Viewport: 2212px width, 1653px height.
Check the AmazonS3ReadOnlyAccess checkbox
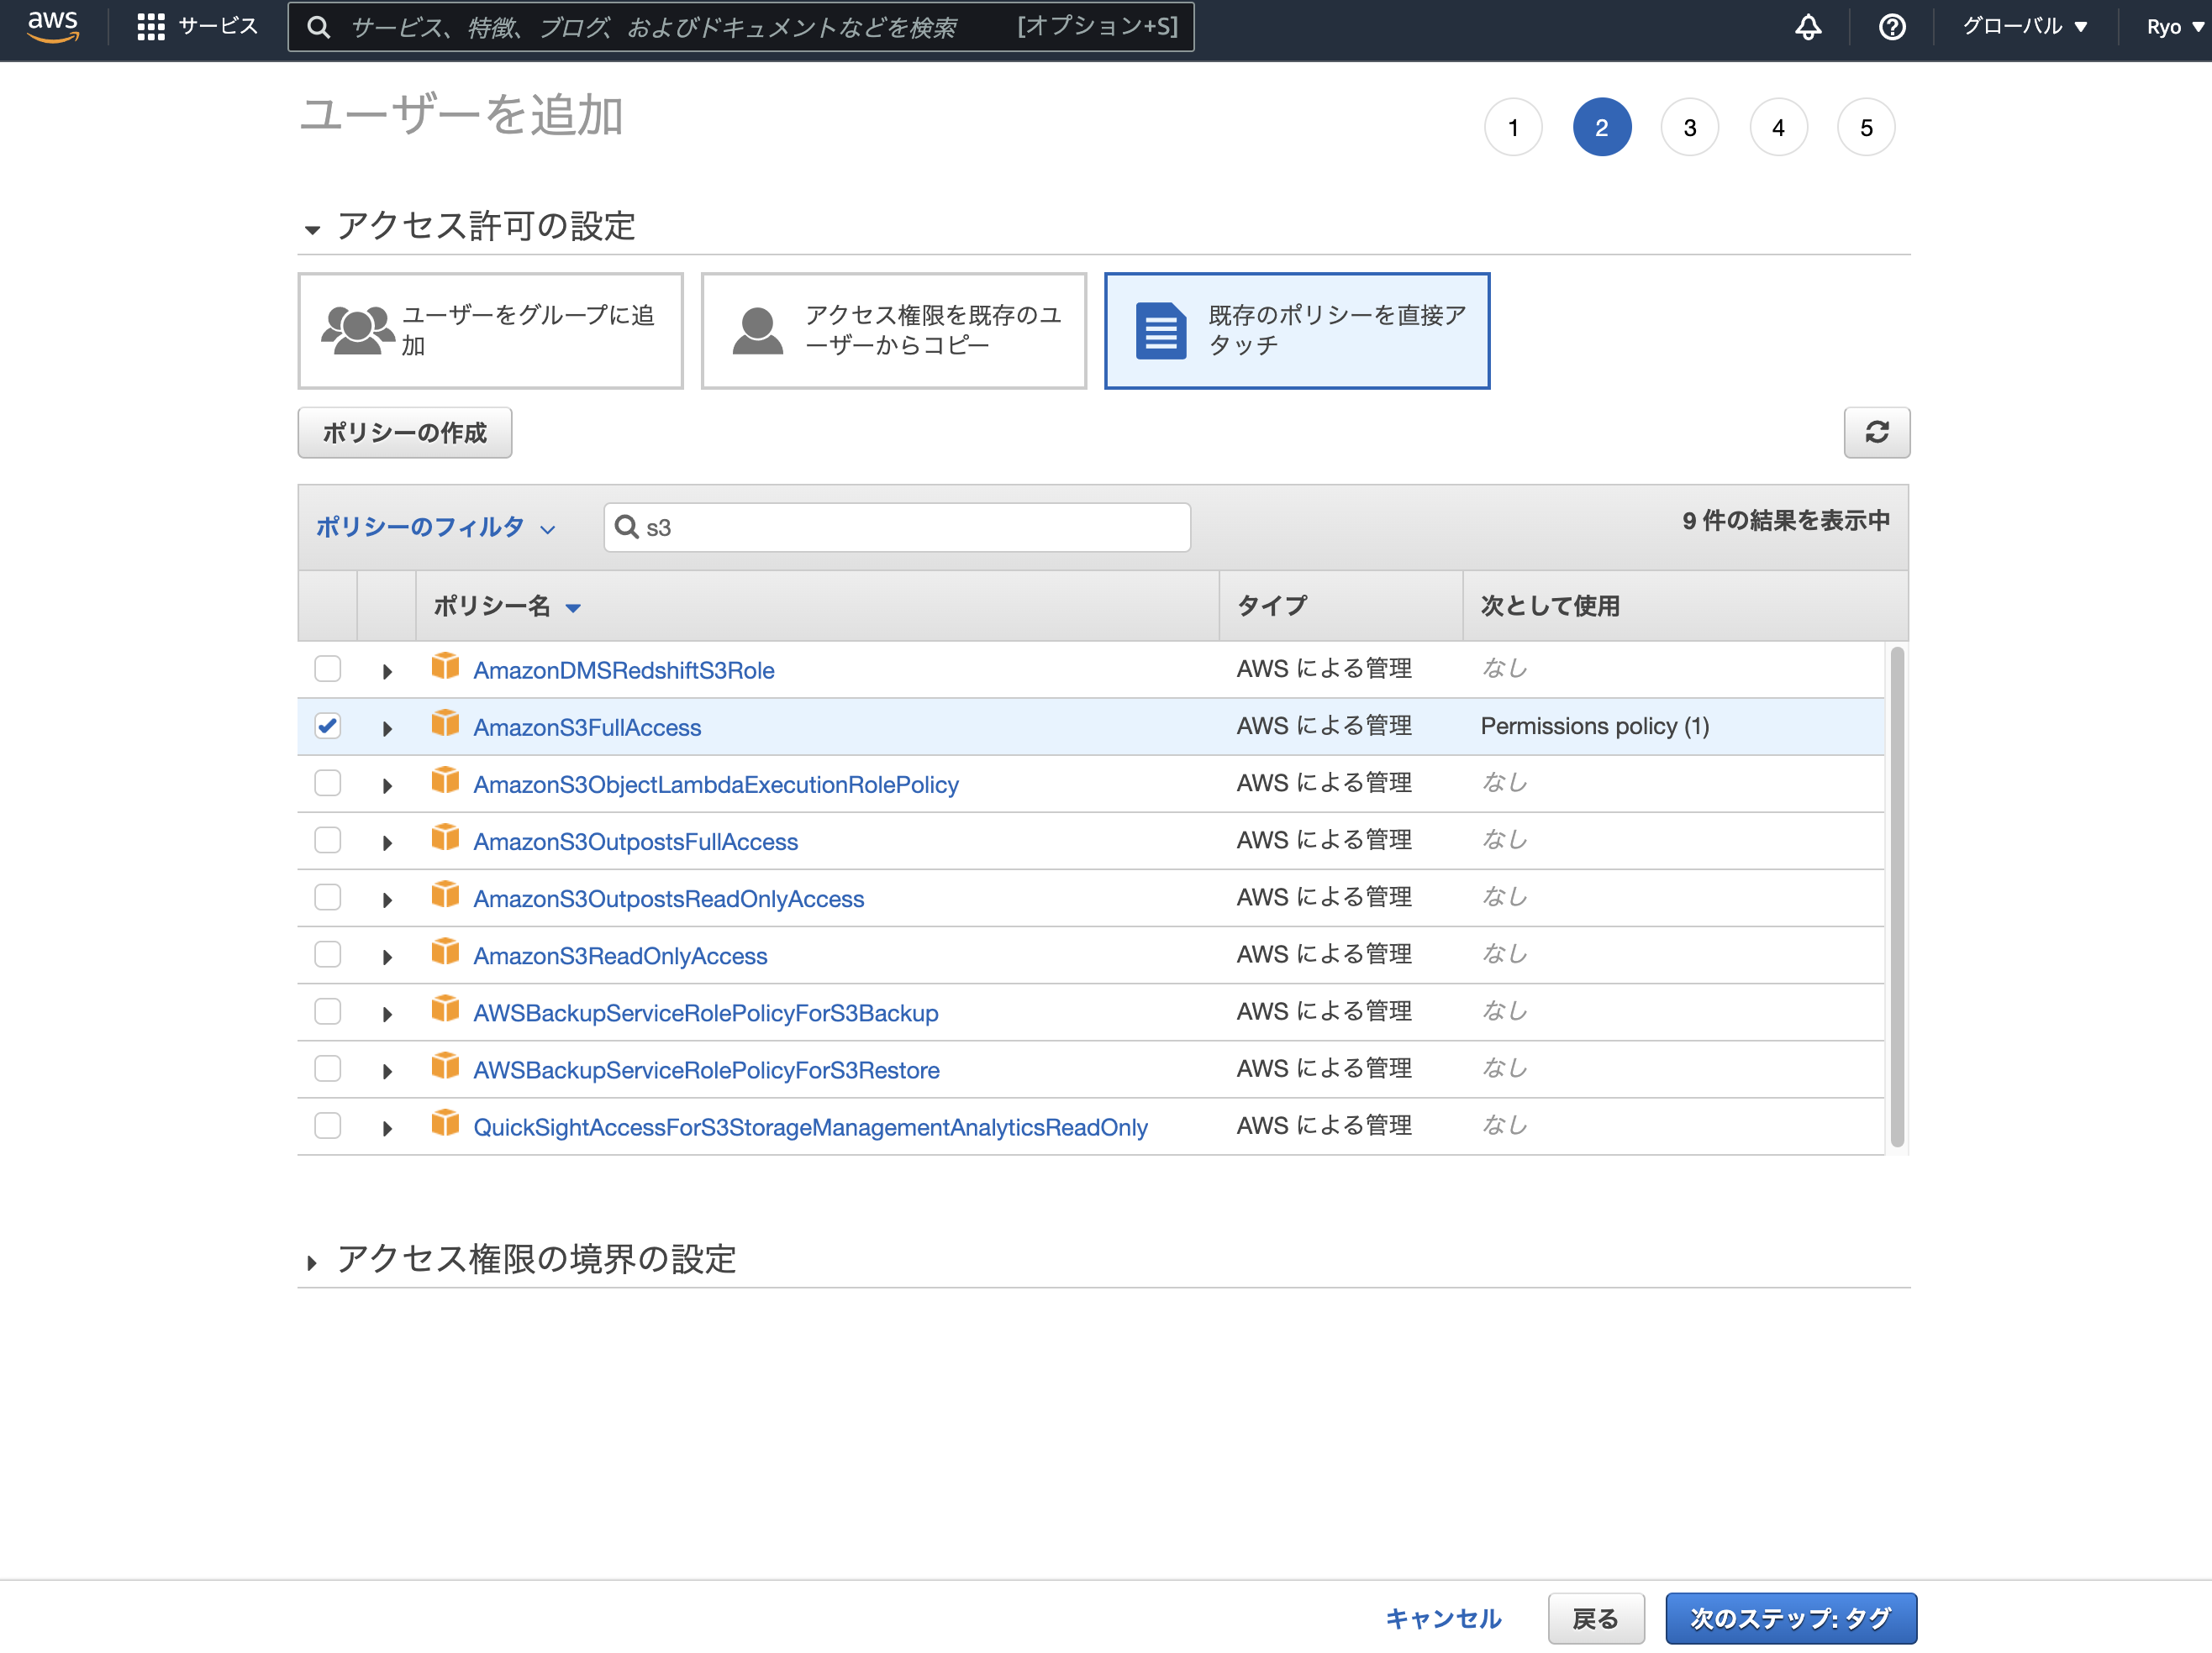coord(328,954)
